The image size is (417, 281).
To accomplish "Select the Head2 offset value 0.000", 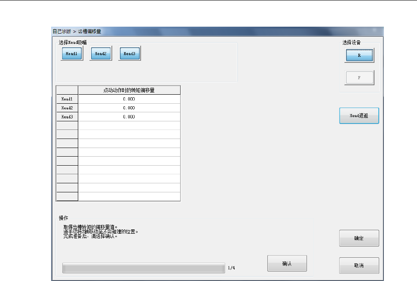I will [129, 108].
